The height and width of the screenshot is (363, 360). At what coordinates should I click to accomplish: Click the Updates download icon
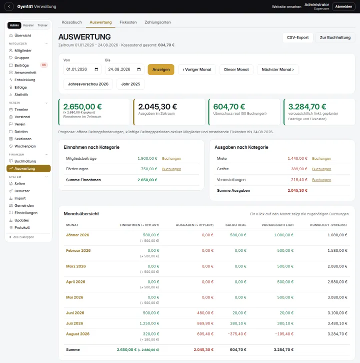click(10, 220)
